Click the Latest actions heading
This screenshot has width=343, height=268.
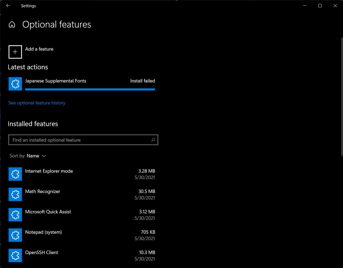28,67
